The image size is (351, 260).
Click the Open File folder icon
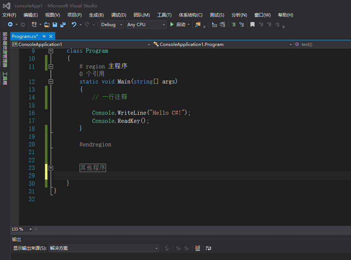click(47, 24)
